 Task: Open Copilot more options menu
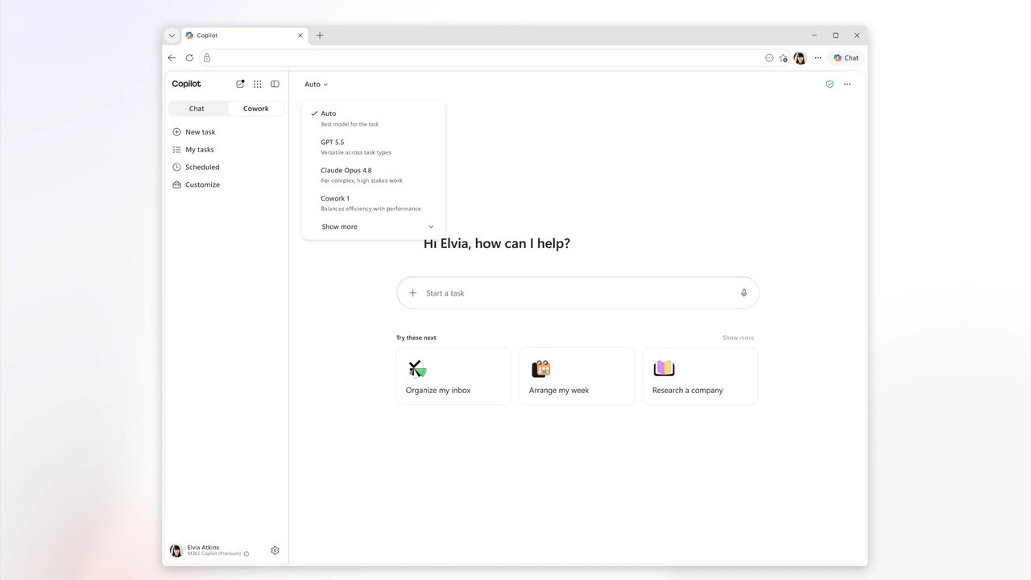coord(847,84)
